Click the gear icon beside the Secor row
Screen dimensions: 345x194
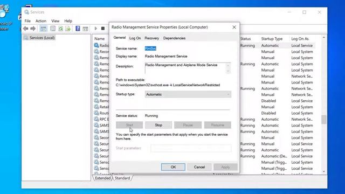(x=96, y=137)
